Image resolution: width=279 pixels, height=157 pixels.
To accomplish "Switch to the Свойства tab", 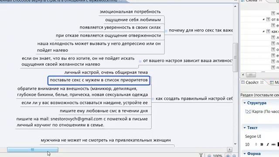I will pos(252,82).
